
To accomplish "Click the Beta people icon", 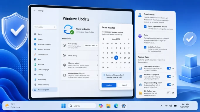I will coord(140,36).
